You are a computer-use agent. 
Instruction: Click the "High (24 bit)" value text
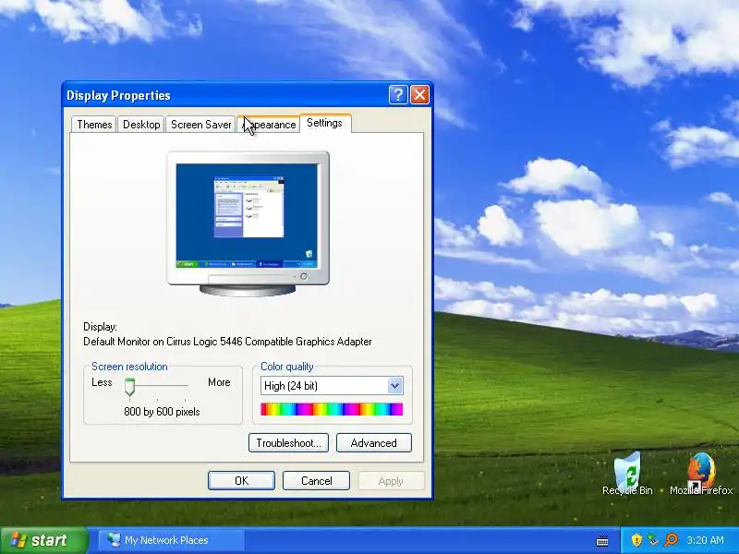tap(291, 386)
